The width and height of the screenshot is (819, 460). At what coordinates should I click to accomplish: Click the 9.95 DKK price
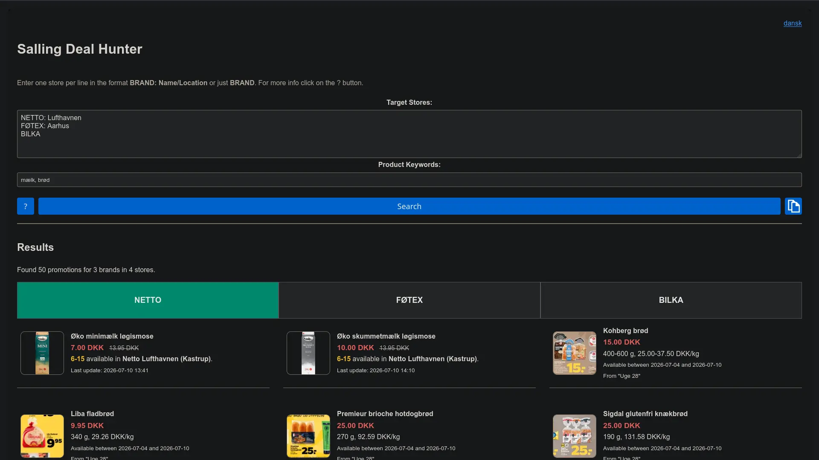(87, 425)
